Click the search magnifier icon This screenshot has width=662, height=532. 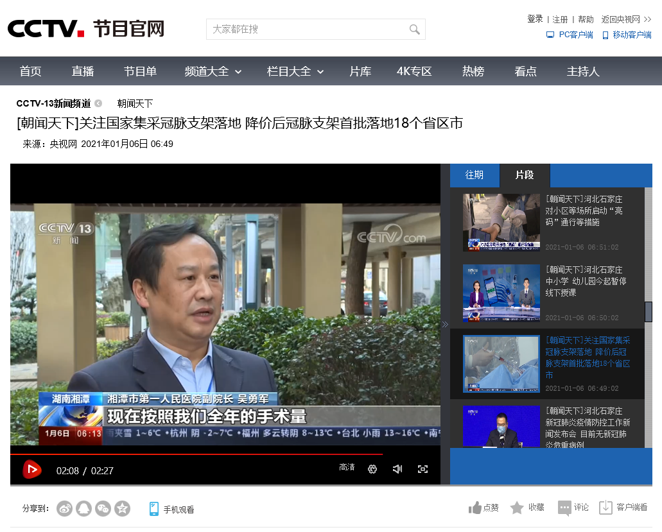click(415, 29)
